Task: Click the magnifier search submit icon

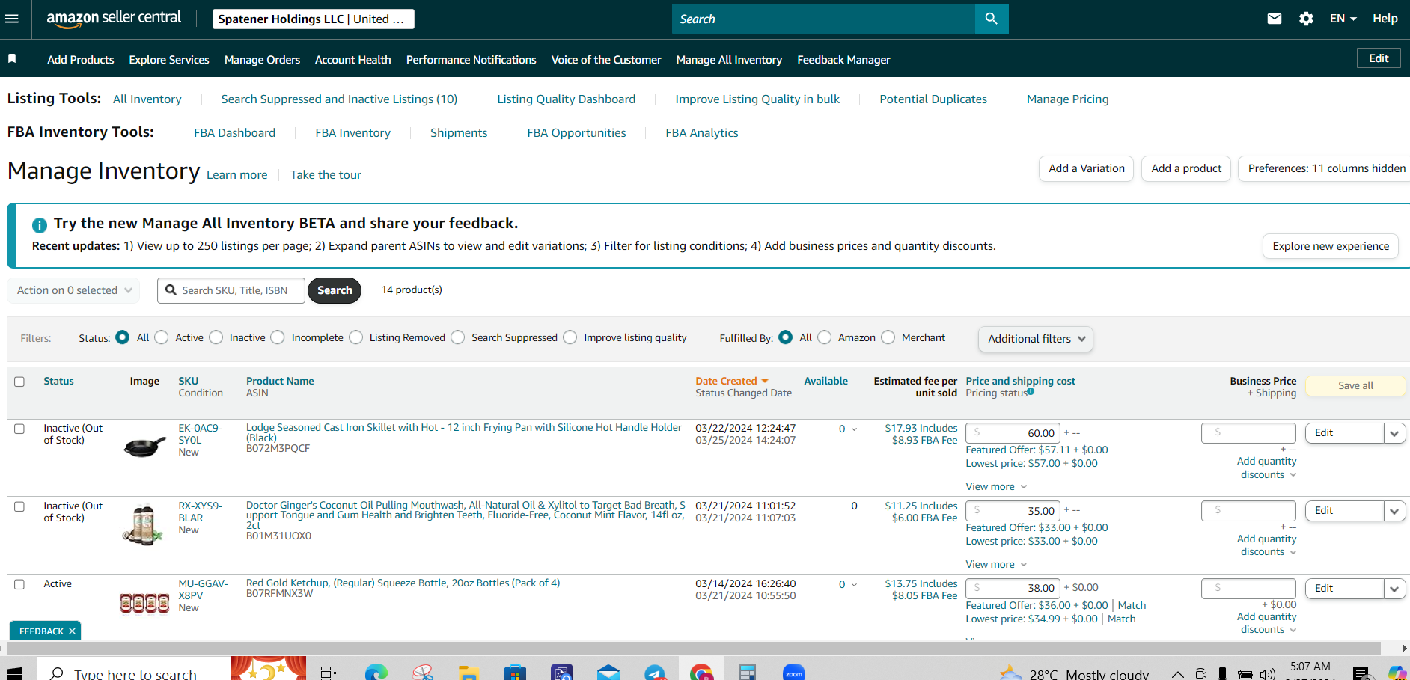Action: [x=992, y=19]
